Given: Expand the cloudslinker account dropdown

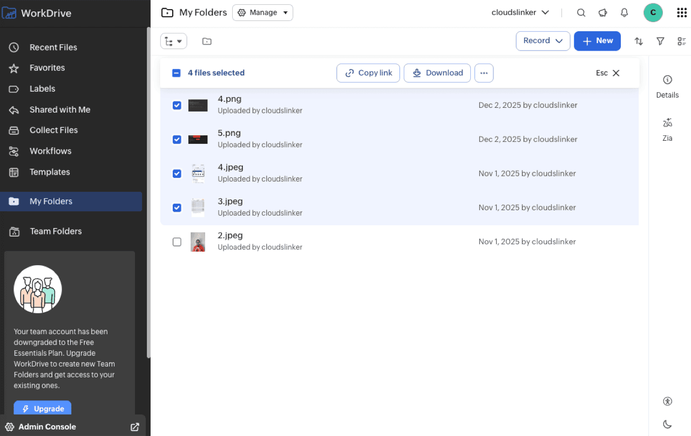Looking at the screenshot, I should 520,12.
